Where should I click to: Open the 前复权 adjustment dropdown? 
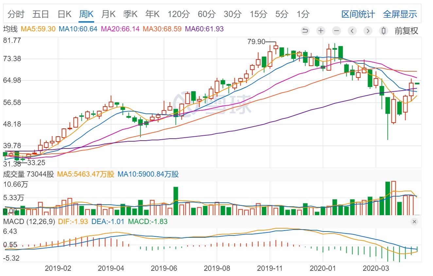click(406, 31)
